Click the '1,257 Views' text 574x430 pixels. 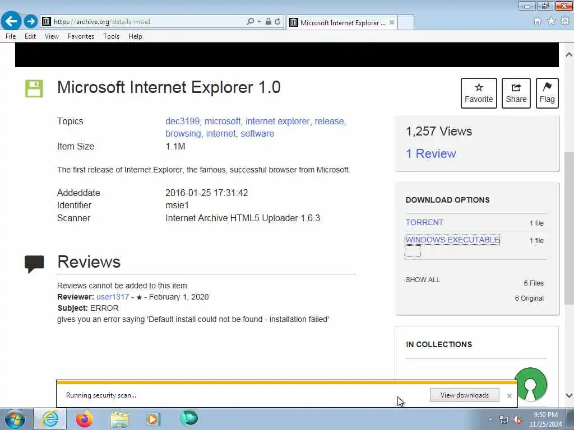click(x=439, y=131)
